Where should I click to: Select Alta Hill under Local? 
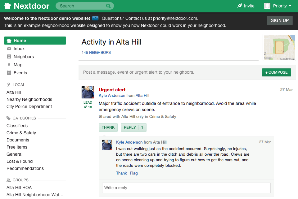coord(14,92)
